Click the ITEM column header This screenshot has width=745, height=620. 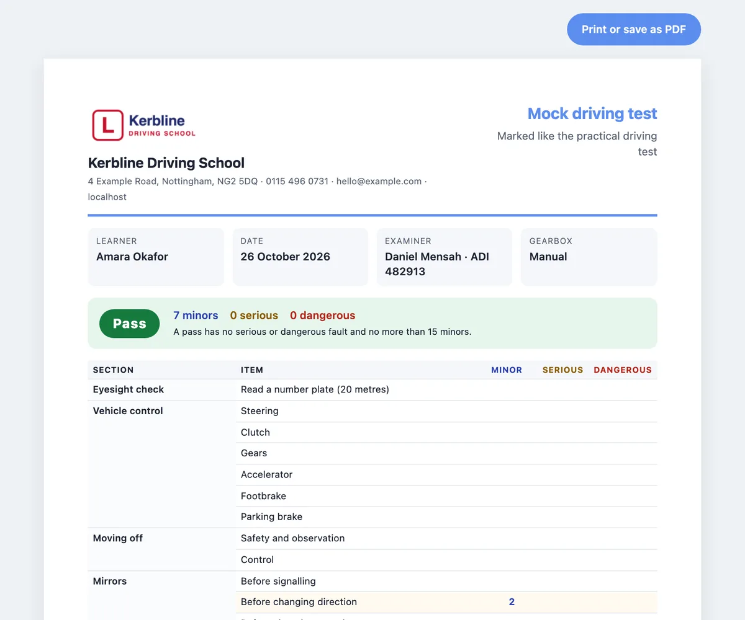(x=252, y=370)
